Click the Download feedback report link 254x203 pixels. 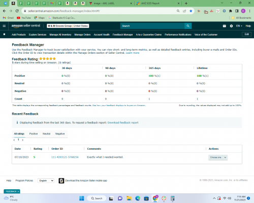(123, 123)
